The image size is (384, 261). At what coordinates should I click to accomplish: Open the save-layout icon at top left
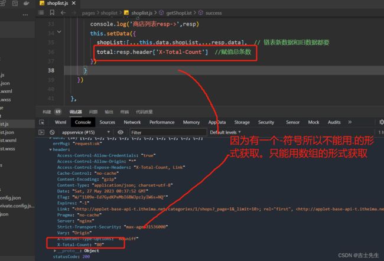[15, 3]
